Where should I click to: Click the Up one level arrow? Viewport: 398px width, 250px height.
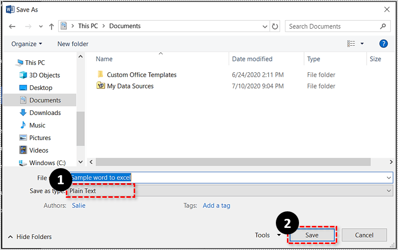click(x=51, y=26)
